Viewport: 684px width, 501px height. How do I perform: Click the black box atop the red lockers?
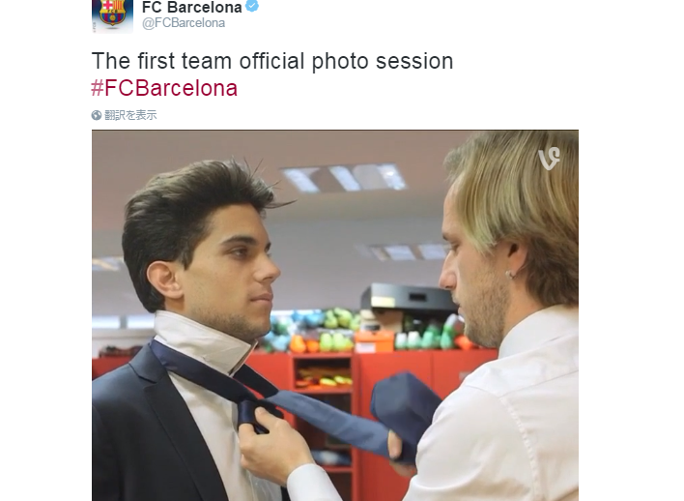tap(409, 298)
